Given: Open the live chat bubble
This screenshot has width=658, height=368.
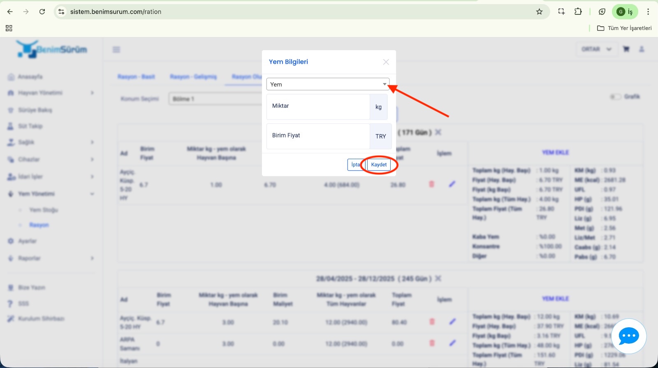Looking at the screenshot, I should (x=629, y=336).
